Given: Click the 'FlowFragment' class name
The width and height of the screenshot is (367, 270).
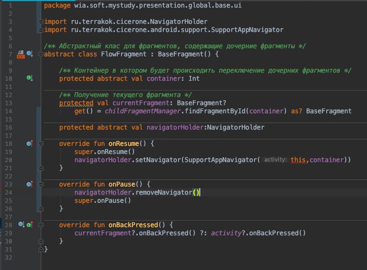Looking at the screenshot, I should [x=124, y=54].
